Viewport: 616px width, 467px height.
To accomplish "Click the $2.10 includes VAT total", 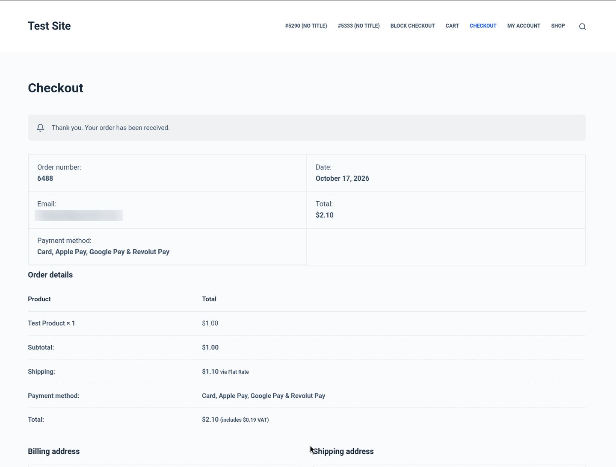I will click(235, 420).
